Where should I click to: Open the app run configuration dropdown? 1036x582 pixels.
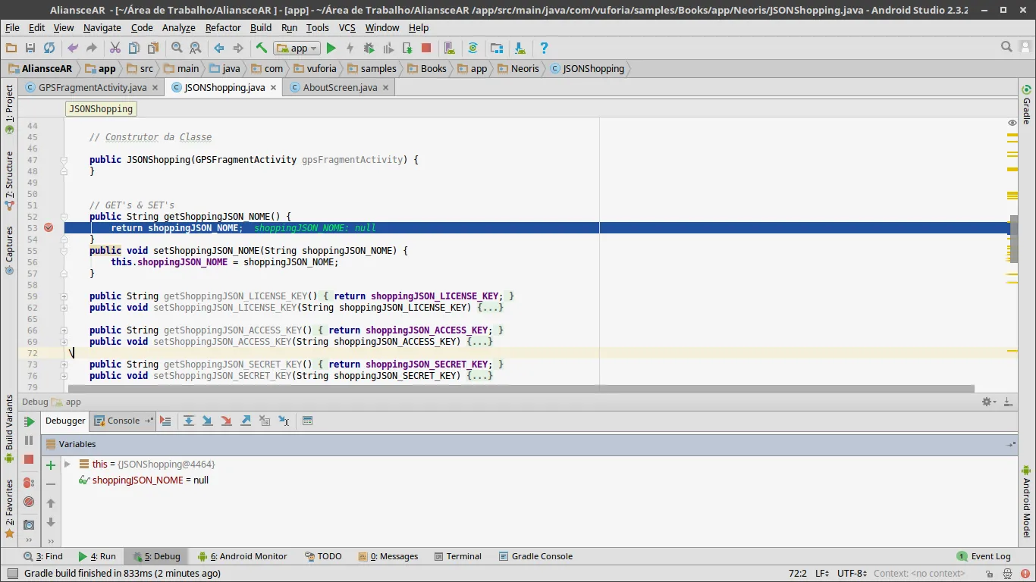[x=297, y=48]
